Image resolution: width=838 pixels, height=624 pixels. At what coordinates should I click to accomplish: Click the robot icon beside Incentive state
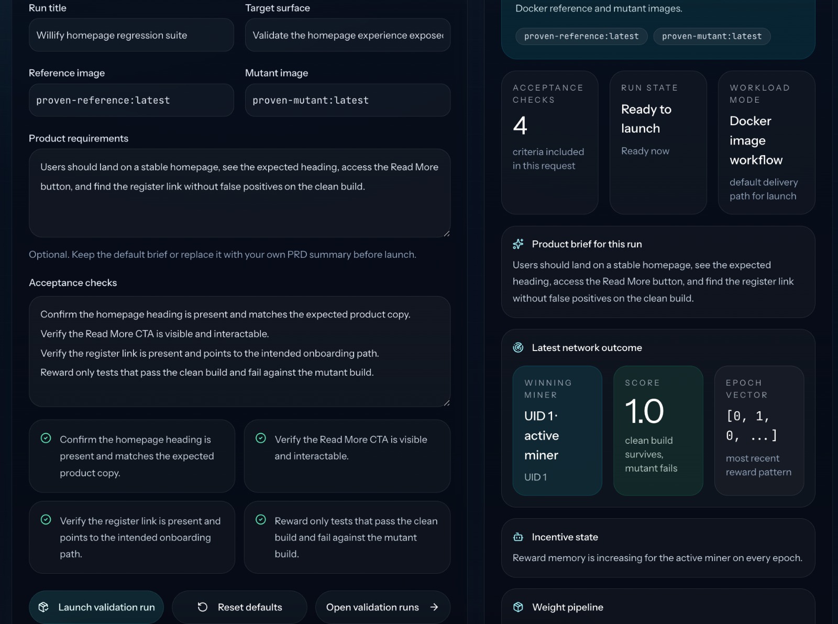518,537
